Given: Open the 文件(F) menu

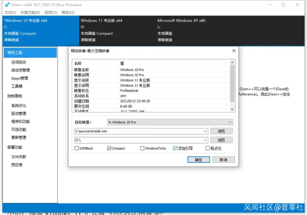Looking at the screenshot, I should 11,13.
